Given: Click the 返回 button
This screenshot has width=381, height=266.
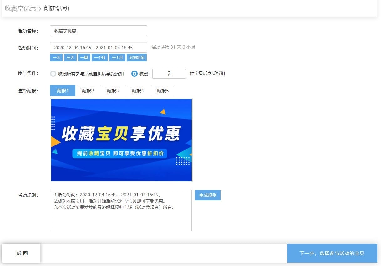Looking at the screenshot, I should pos(21,253).
